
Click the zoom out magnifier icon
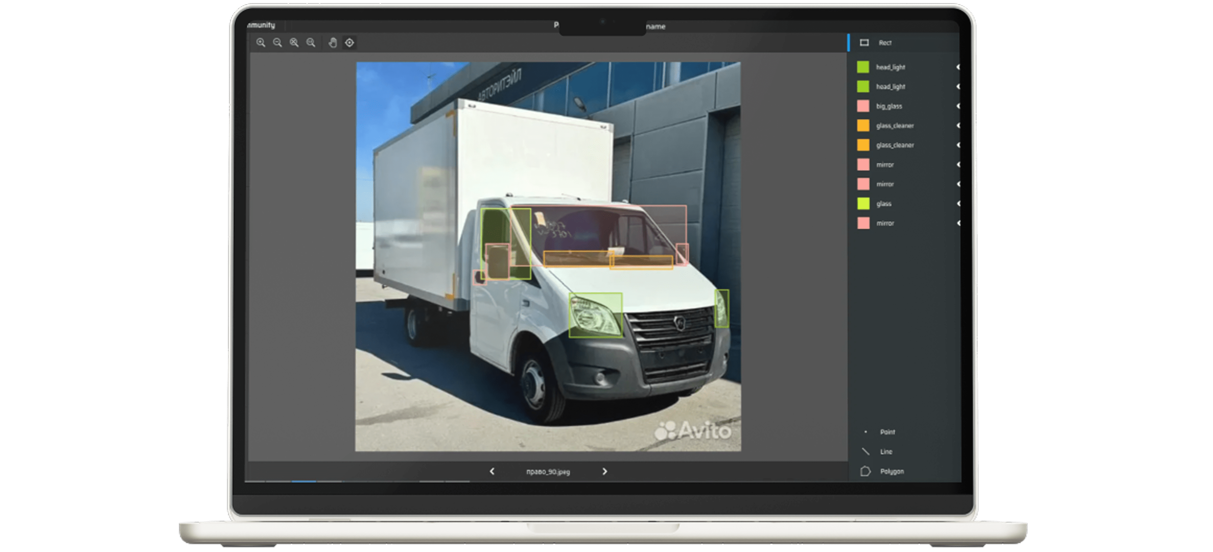pos(277,43)
